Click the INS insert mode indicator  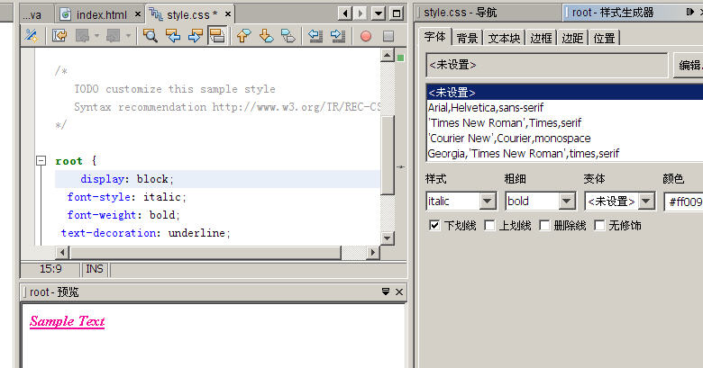(94, 269)
